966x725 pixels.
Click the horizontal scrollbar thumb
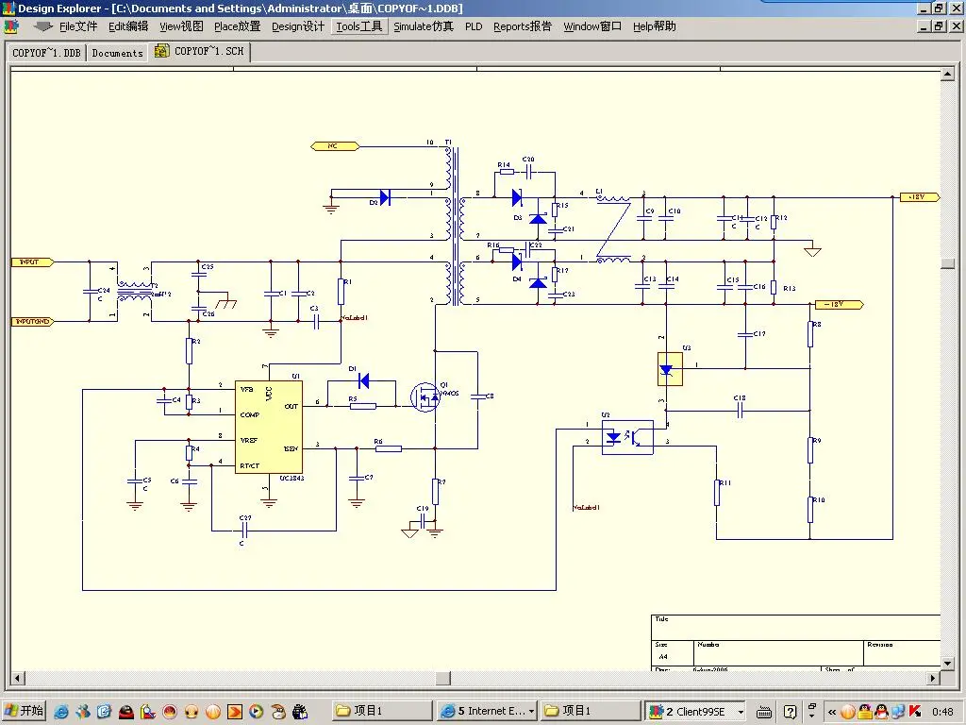point(443,678)
